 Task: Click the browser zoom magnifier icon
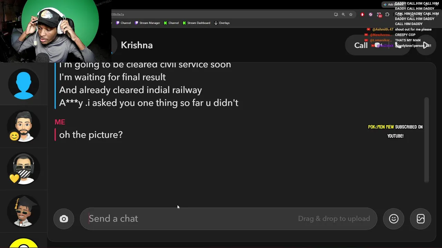click(x=343, y=14)
